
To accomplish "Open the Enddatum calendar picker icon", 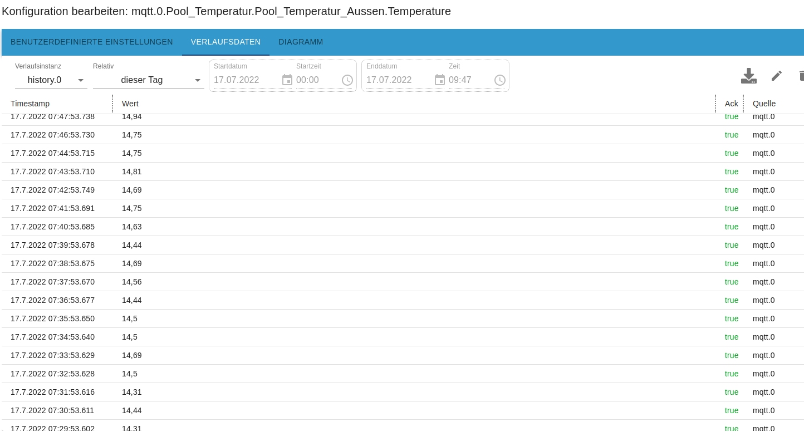I will click(x=440, y=80).
